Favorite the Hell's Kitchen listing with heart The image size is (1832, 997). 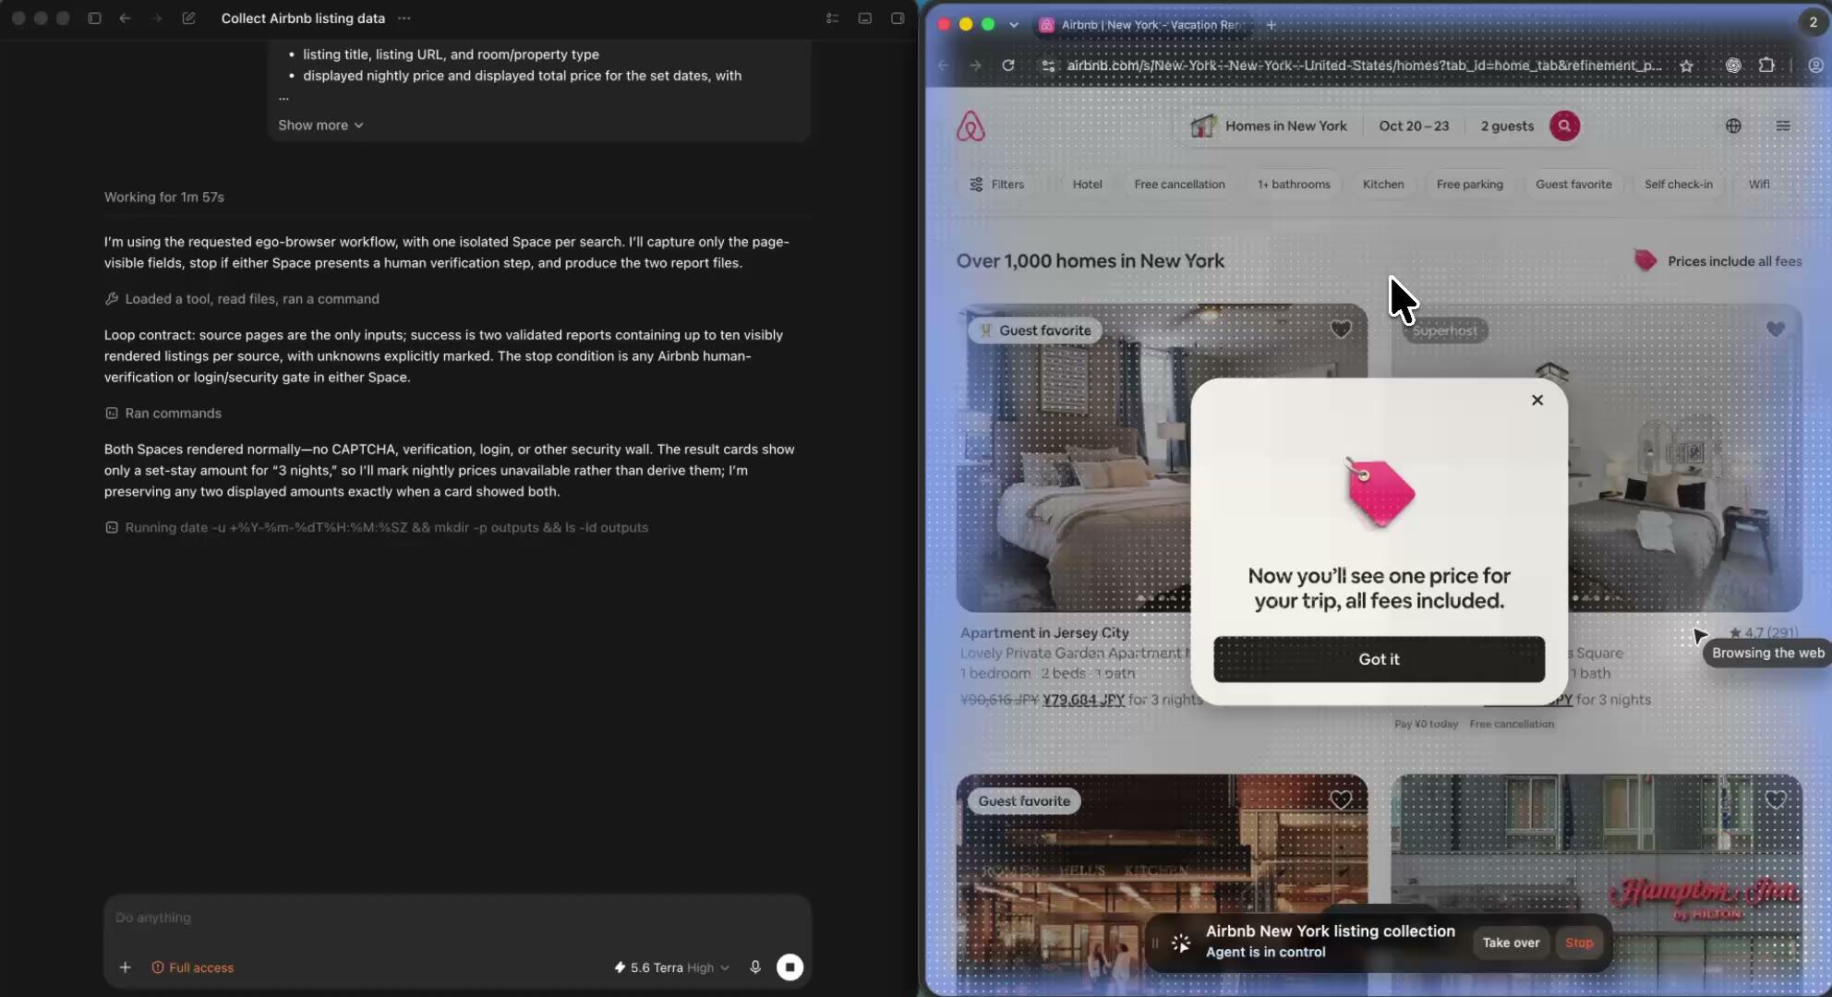coord(1341,800)
